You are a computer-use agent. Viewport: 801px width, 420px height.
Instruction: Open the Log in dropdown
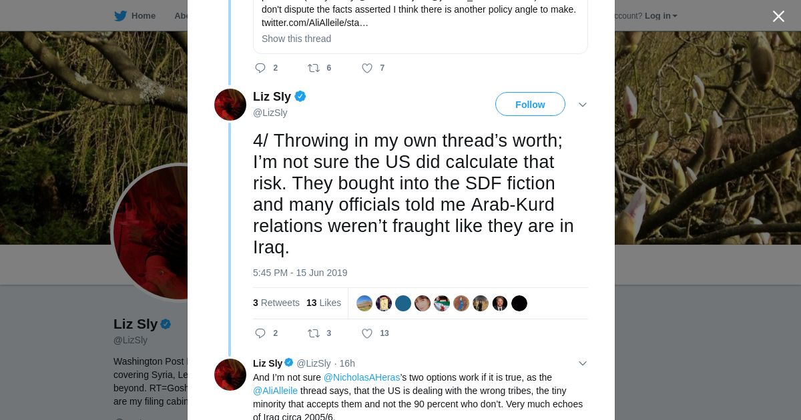(x=661, y=16)
